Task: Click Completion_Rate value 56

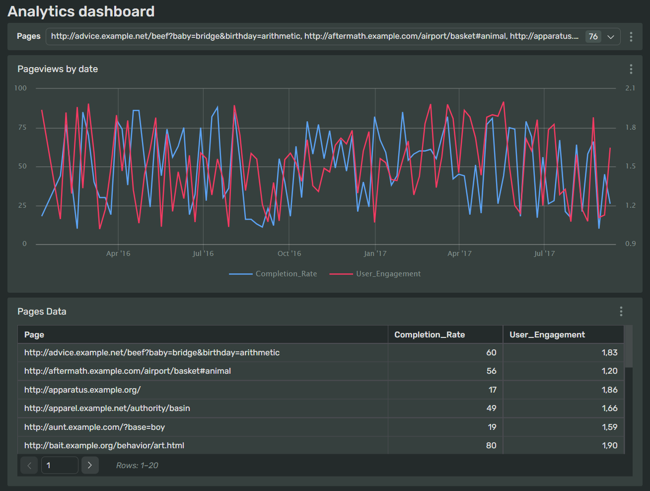Action: tap(491, 371)
